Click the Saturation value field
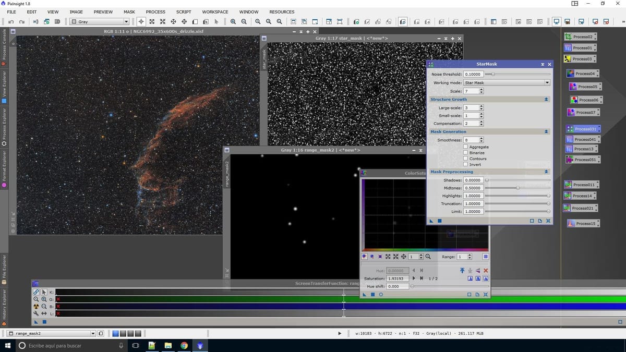Image resolution: width=626 pixels, height=352 pixels. (x=398, y=278)
